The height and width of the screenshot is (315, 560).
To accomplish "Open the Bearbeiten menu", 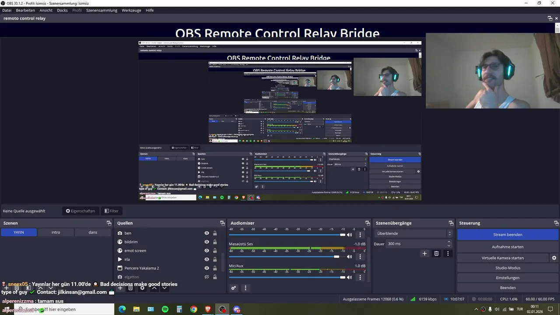I will tap(25, 10).
